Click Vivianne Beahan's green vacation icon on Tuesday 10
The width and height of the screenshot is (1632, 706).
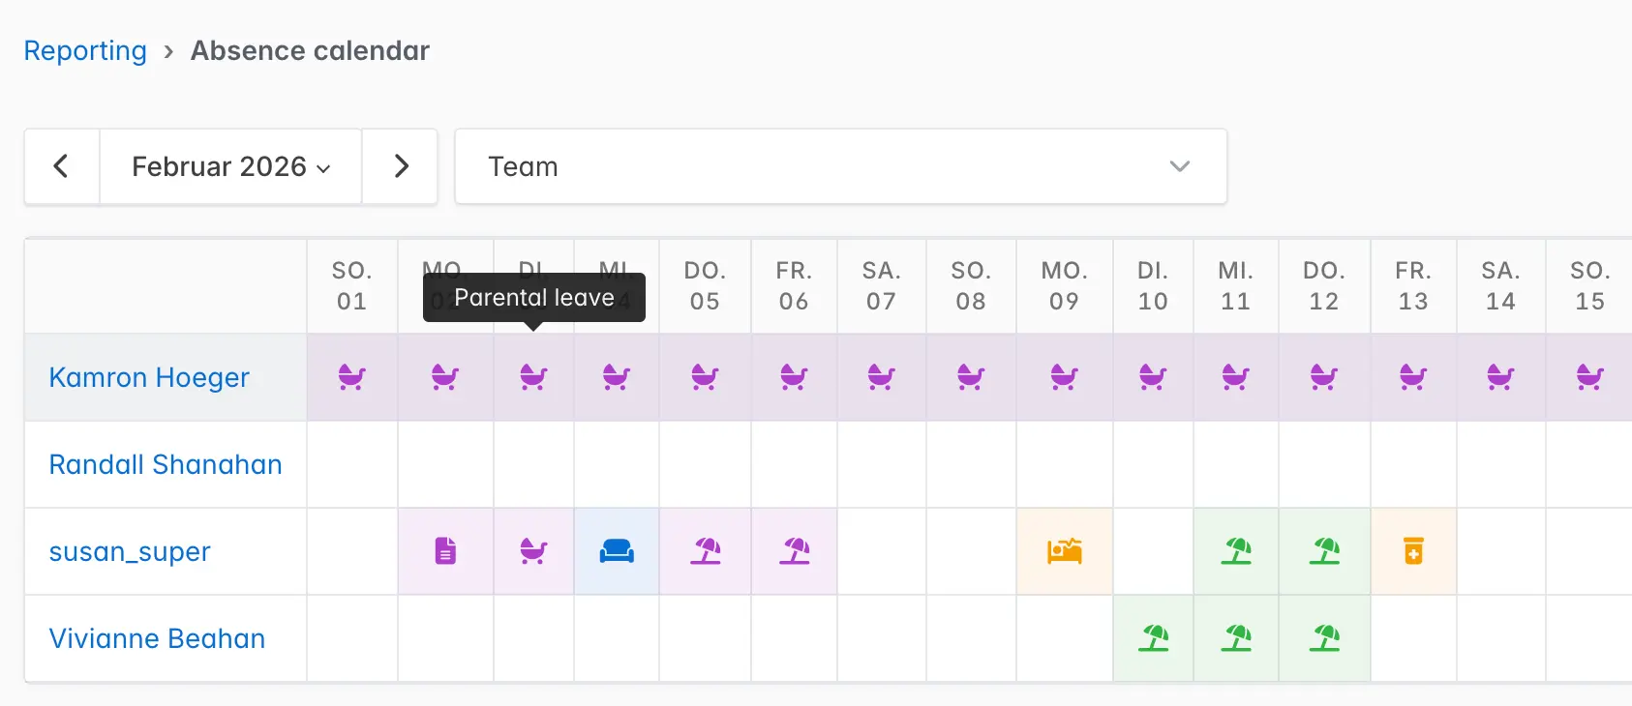tap(1153, 638)
